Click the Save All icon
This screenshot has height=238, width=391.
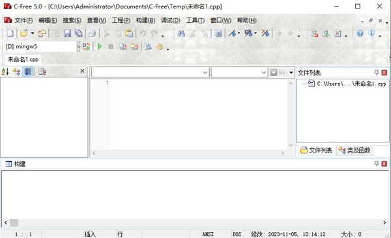click(x=79, y=33)
